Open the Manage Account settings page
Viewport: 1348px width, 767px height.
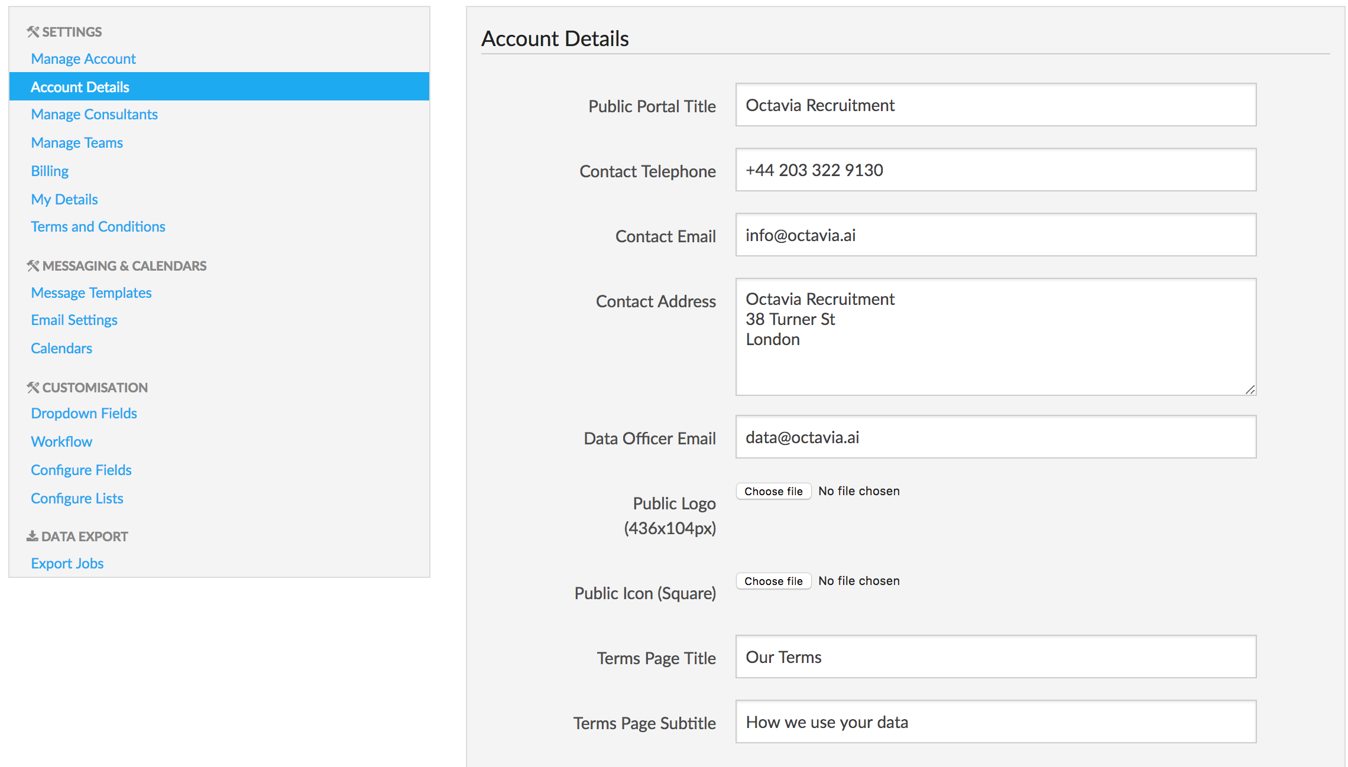(x=83, y=59)
